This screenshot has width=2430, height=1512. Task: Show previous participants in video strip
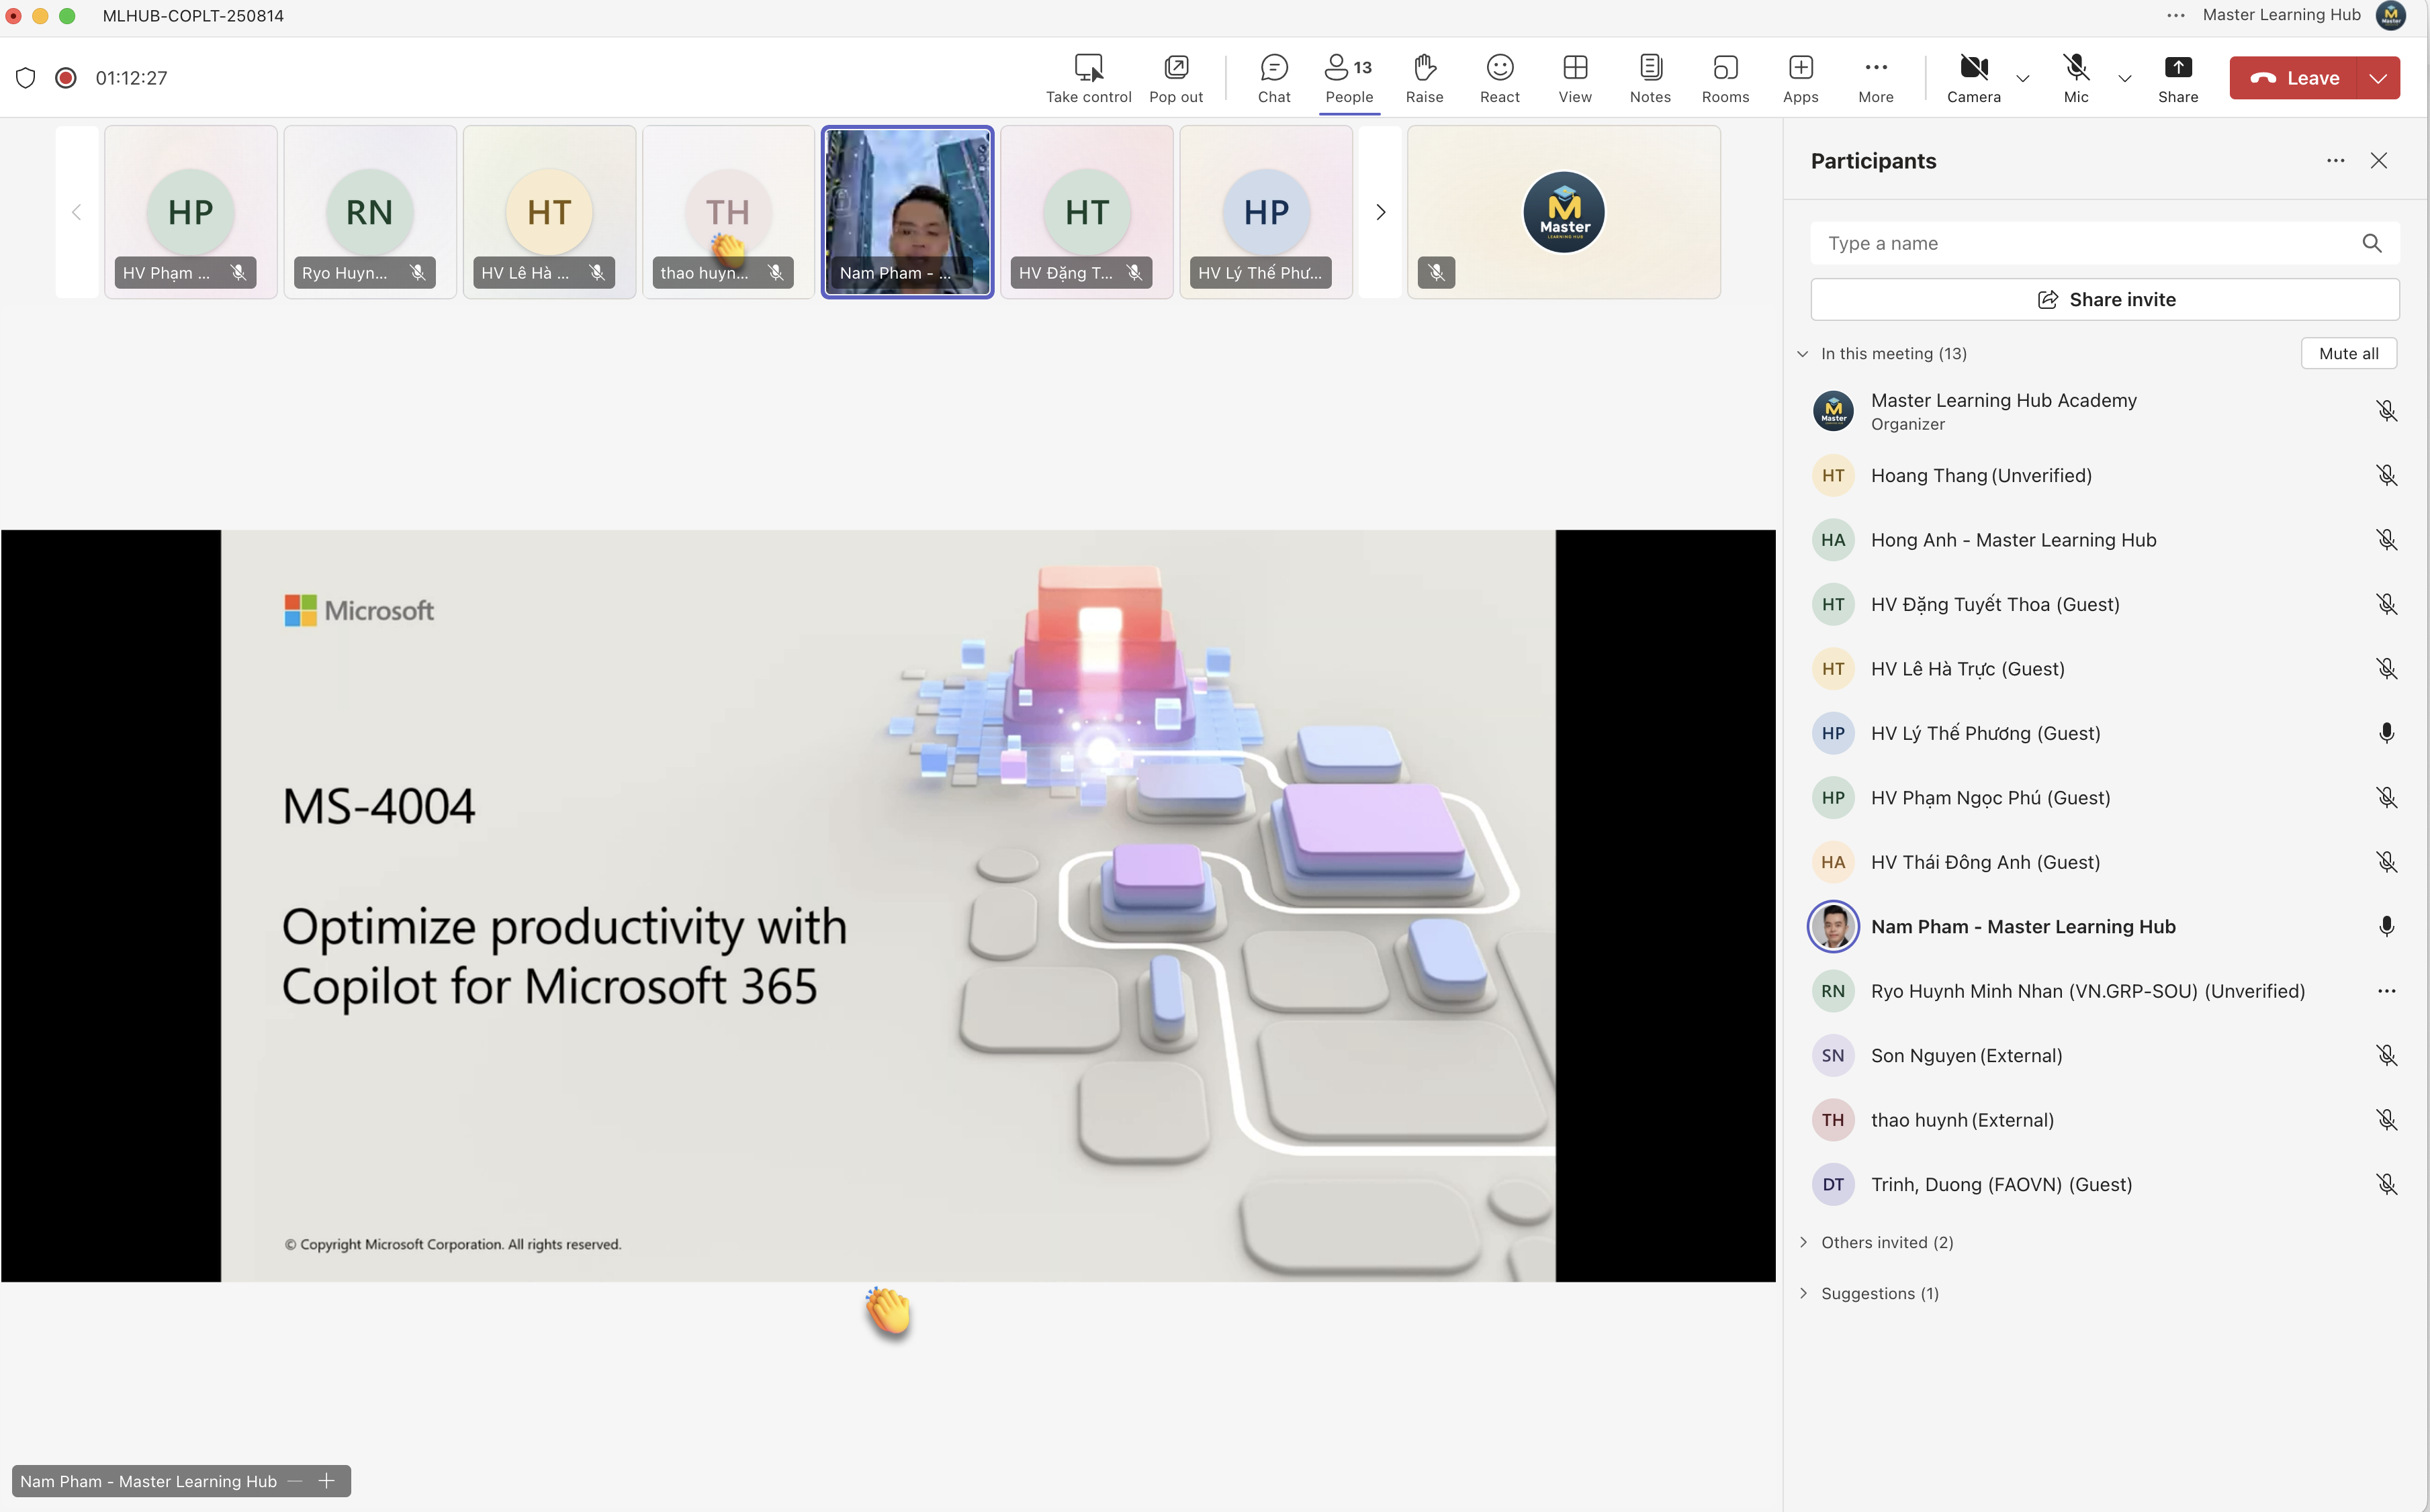[x=76, y=212]
